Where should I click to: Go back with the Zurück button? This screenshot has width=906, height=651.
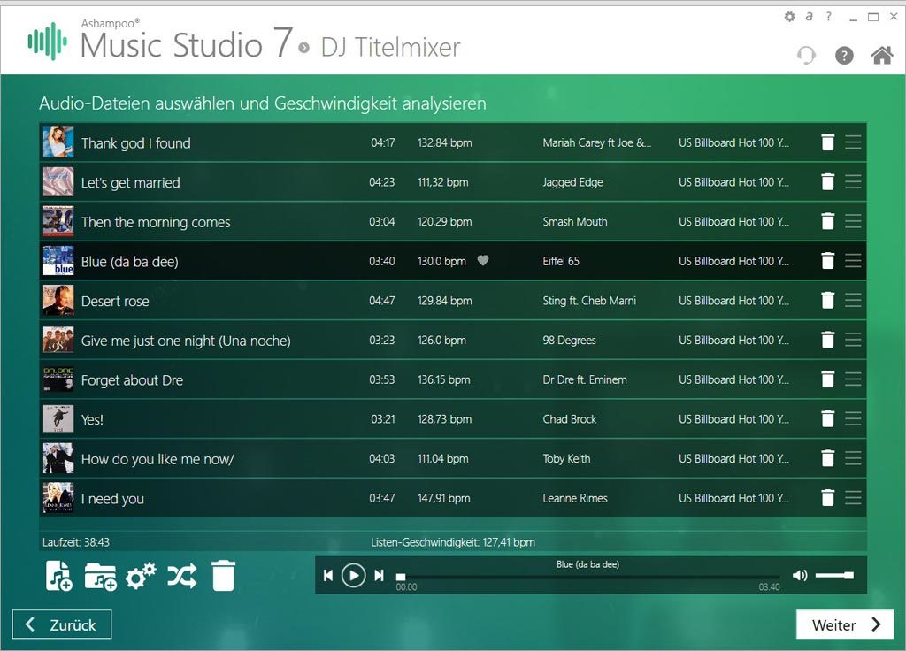pyautogui.click(x=62, y=624)
